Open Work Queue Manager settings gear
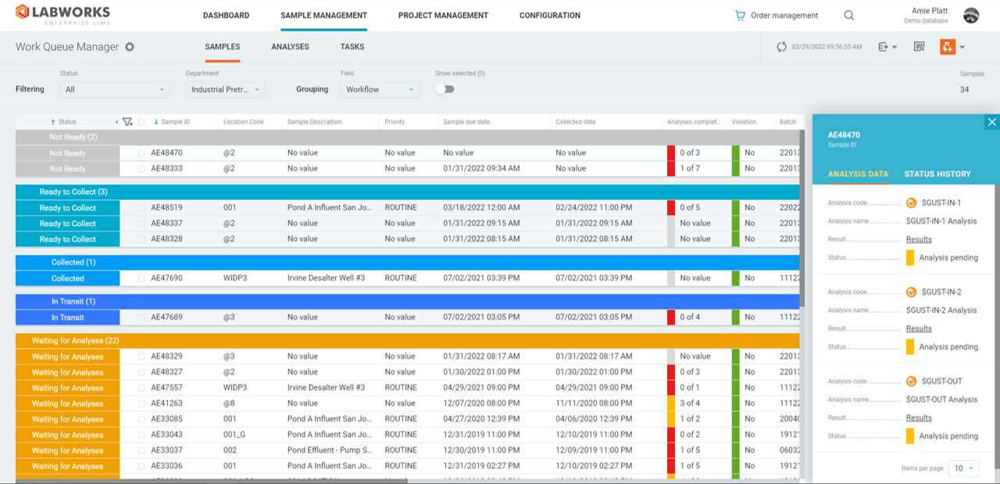Screen dimensions: 1000x484 [130, 47]
